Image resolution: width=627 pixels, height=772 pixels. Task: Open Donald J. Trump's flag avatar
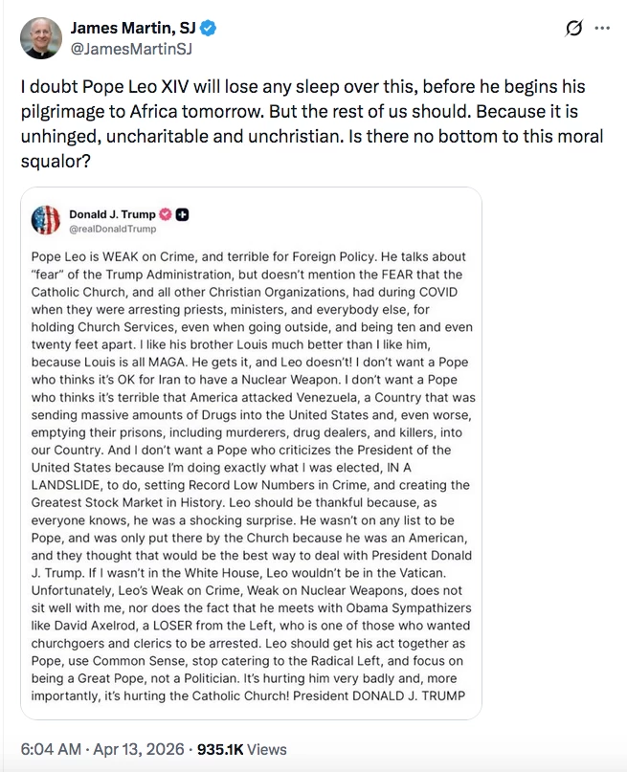(x=46, y=221)
